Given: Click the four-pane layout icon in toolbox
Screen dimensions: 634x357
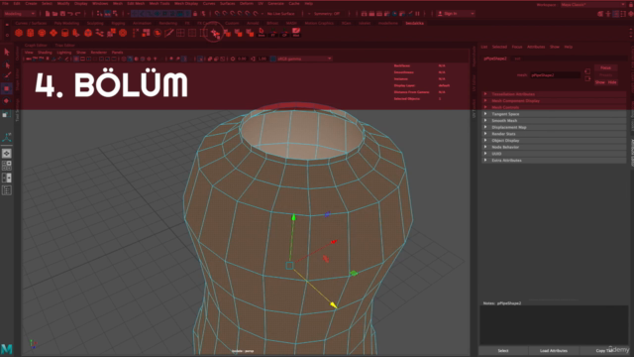Looking at the screenshot, I should click(7, 166).
